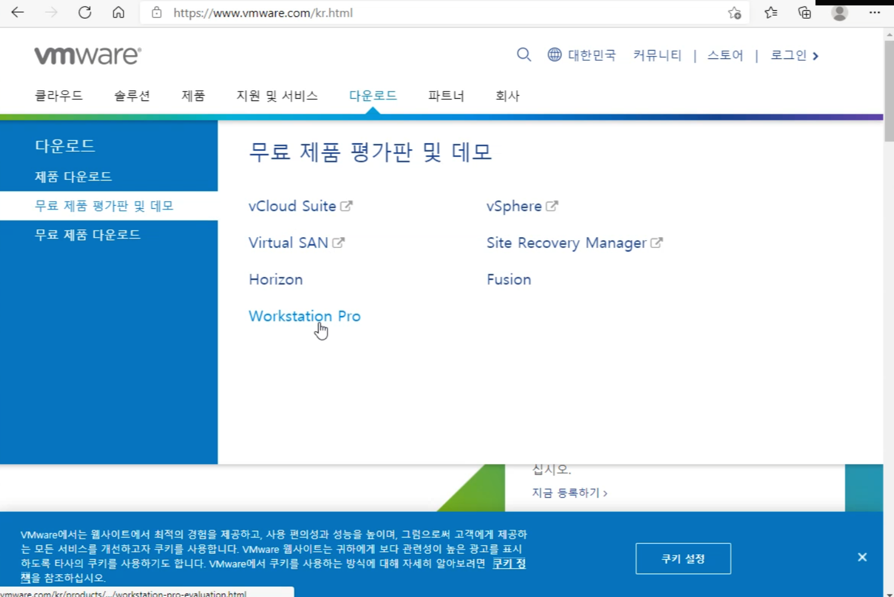
Task: Click the vertical scrollbar thumb
Action: click(889, 91)
